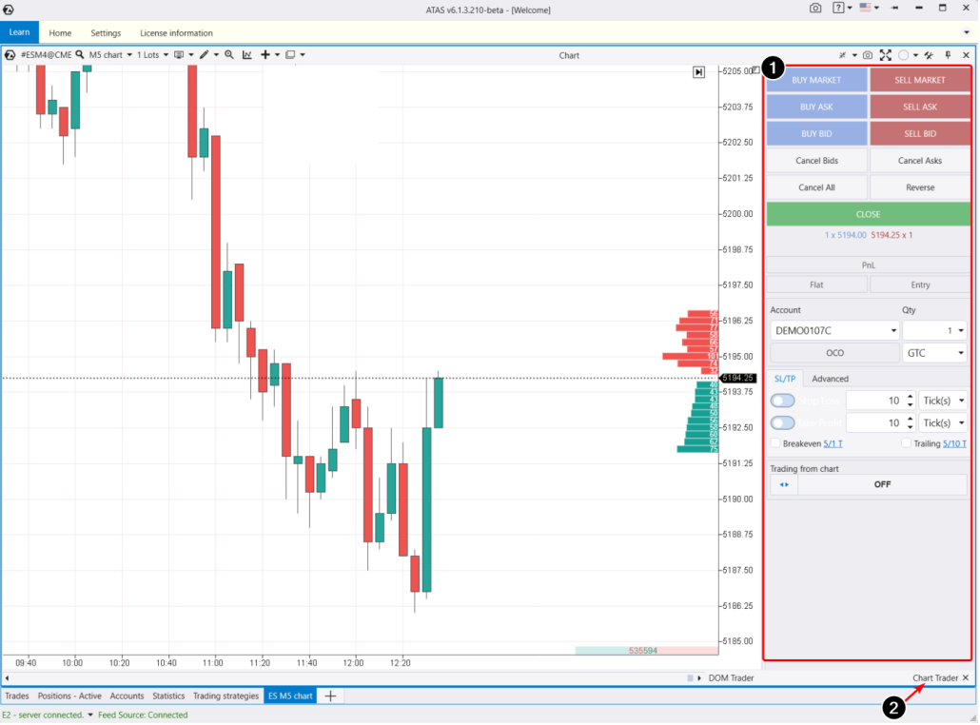Enable the Stop Loss toggle
The height and width of the screenshot is (725, 980).
(782, 400)
